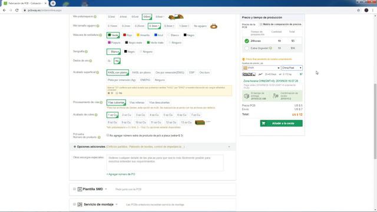Select the No agujero hole option

(200, 26)
